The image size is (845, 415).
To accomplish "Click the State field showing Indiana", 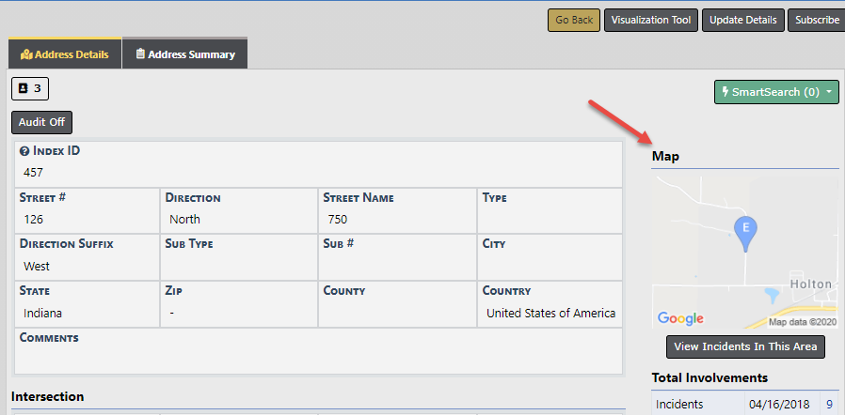I will [x=43, y=313].
